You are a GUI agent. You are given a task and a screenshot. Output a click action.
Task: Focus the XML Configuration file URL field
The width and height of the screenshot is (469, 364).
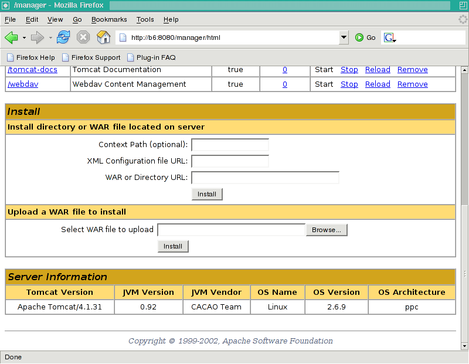click(230, 161)
